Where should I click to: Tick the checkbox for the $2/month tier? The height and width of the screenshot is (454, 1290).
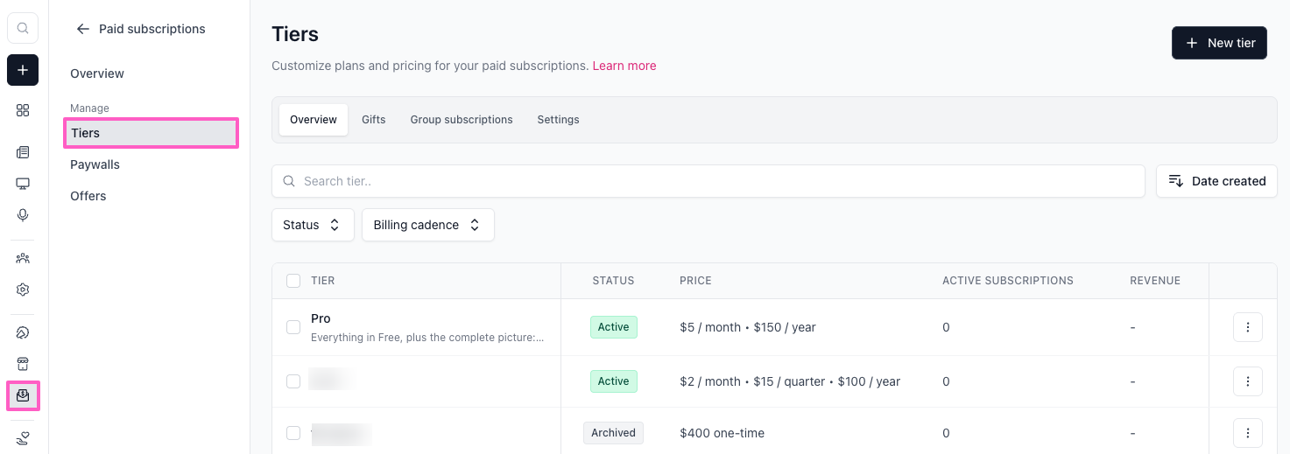(293, 381)
